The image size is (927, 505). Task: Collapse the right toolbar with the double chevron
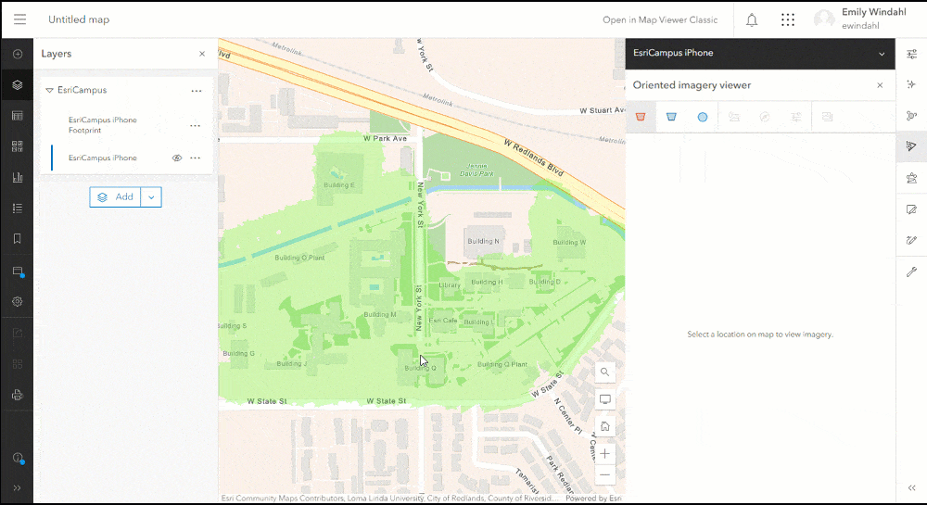tap(911, 488)
